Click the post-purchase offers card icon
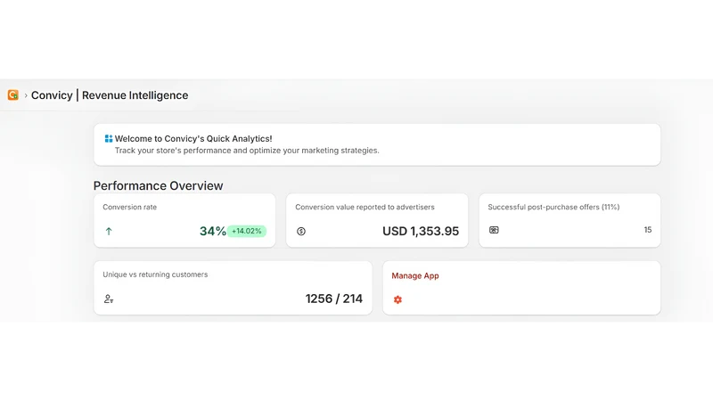This screenshot has height=401, width=713. [x=494, y=230]
